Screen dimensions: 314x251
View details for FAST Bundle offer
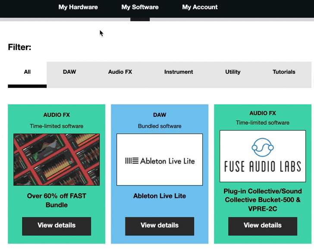coord(57,226)
